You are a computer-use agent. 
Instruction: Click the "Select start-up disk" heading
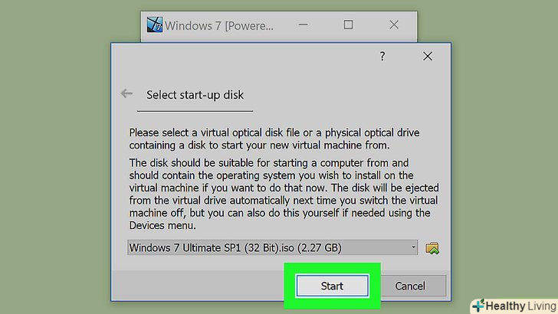195,95
